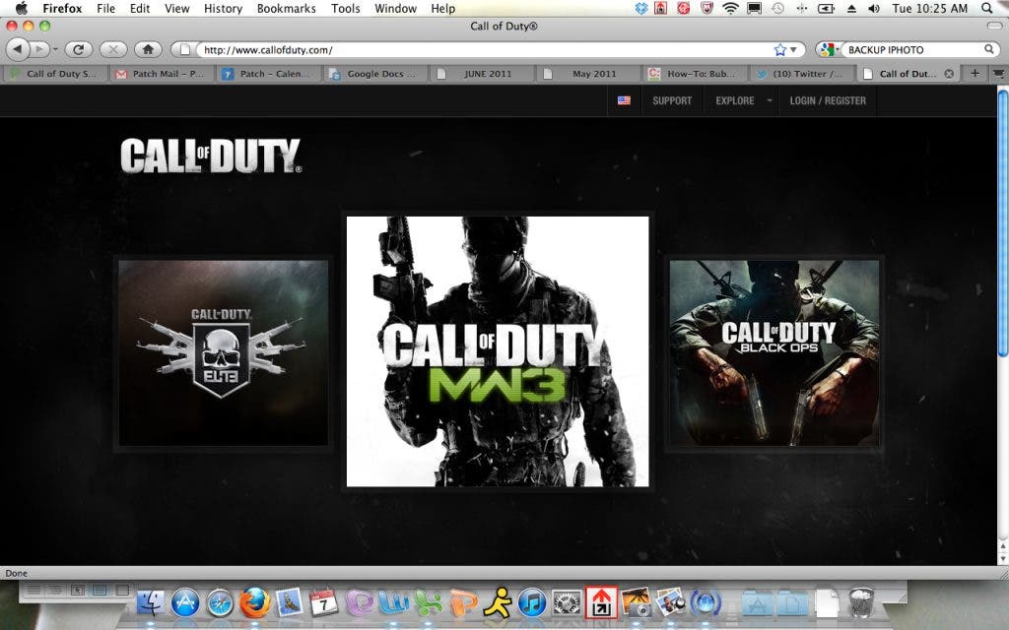Image resolution: width=1009 pixels, height=630 pixels.
Task: Switch to the Patch Mail tab
Action: click(163, 74)
